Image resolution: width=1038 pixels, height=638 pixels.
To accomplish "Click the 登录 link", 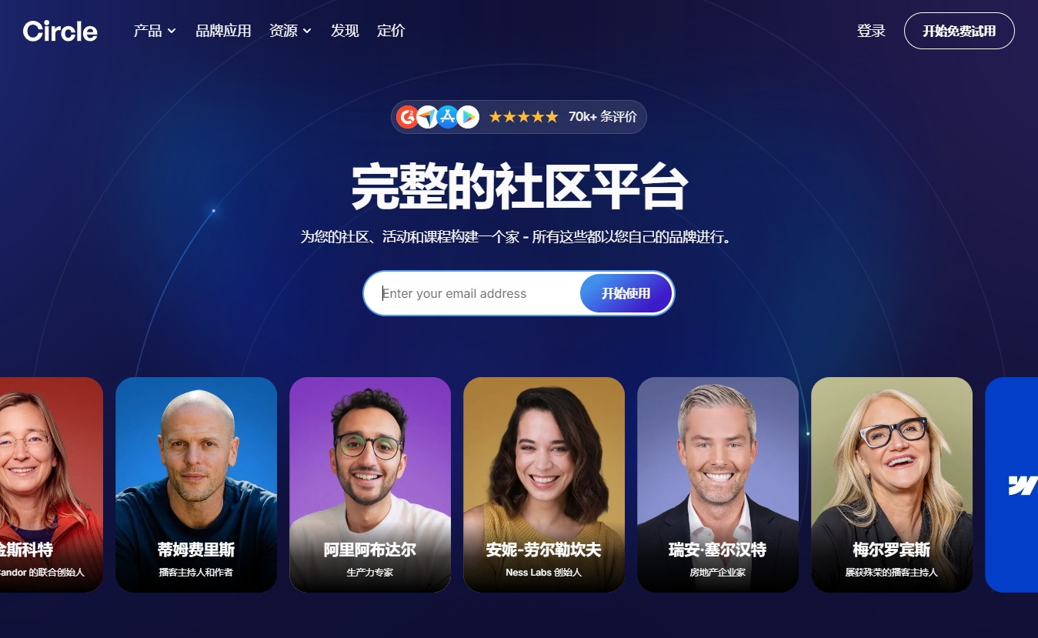I will [x=871, y=31].
